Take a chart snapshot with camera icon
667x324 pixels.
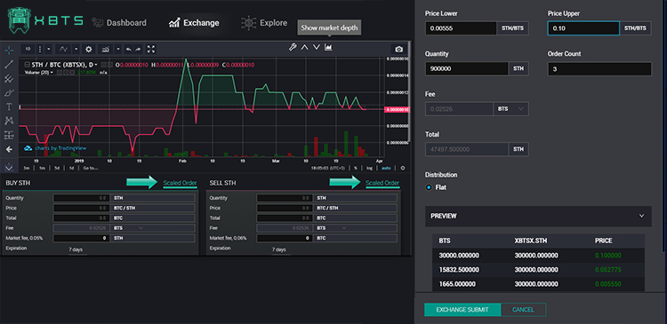(398, 49)
